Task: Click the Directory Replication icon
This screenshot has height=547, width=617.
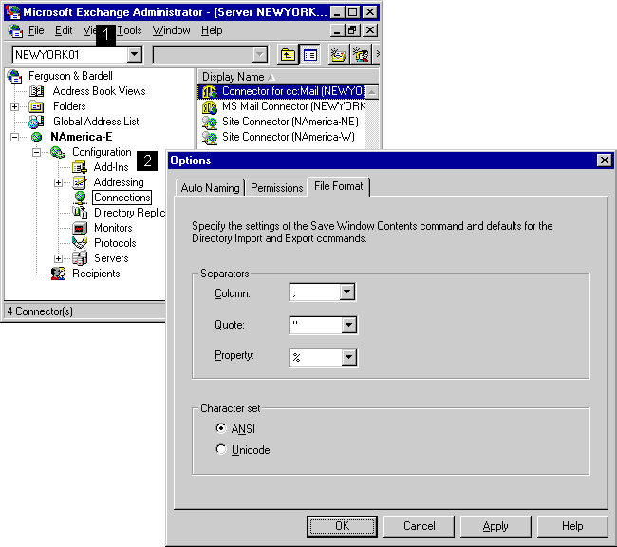Action: [80, 213]
